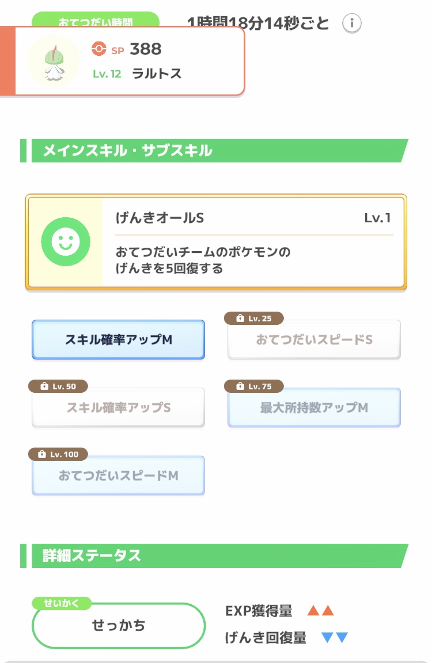Tap the green smiley main skill icon
The width and height of the screenshot is (432, 663).
click(66, 241)
